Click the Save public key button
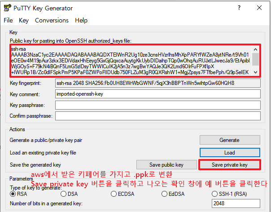 166,165
